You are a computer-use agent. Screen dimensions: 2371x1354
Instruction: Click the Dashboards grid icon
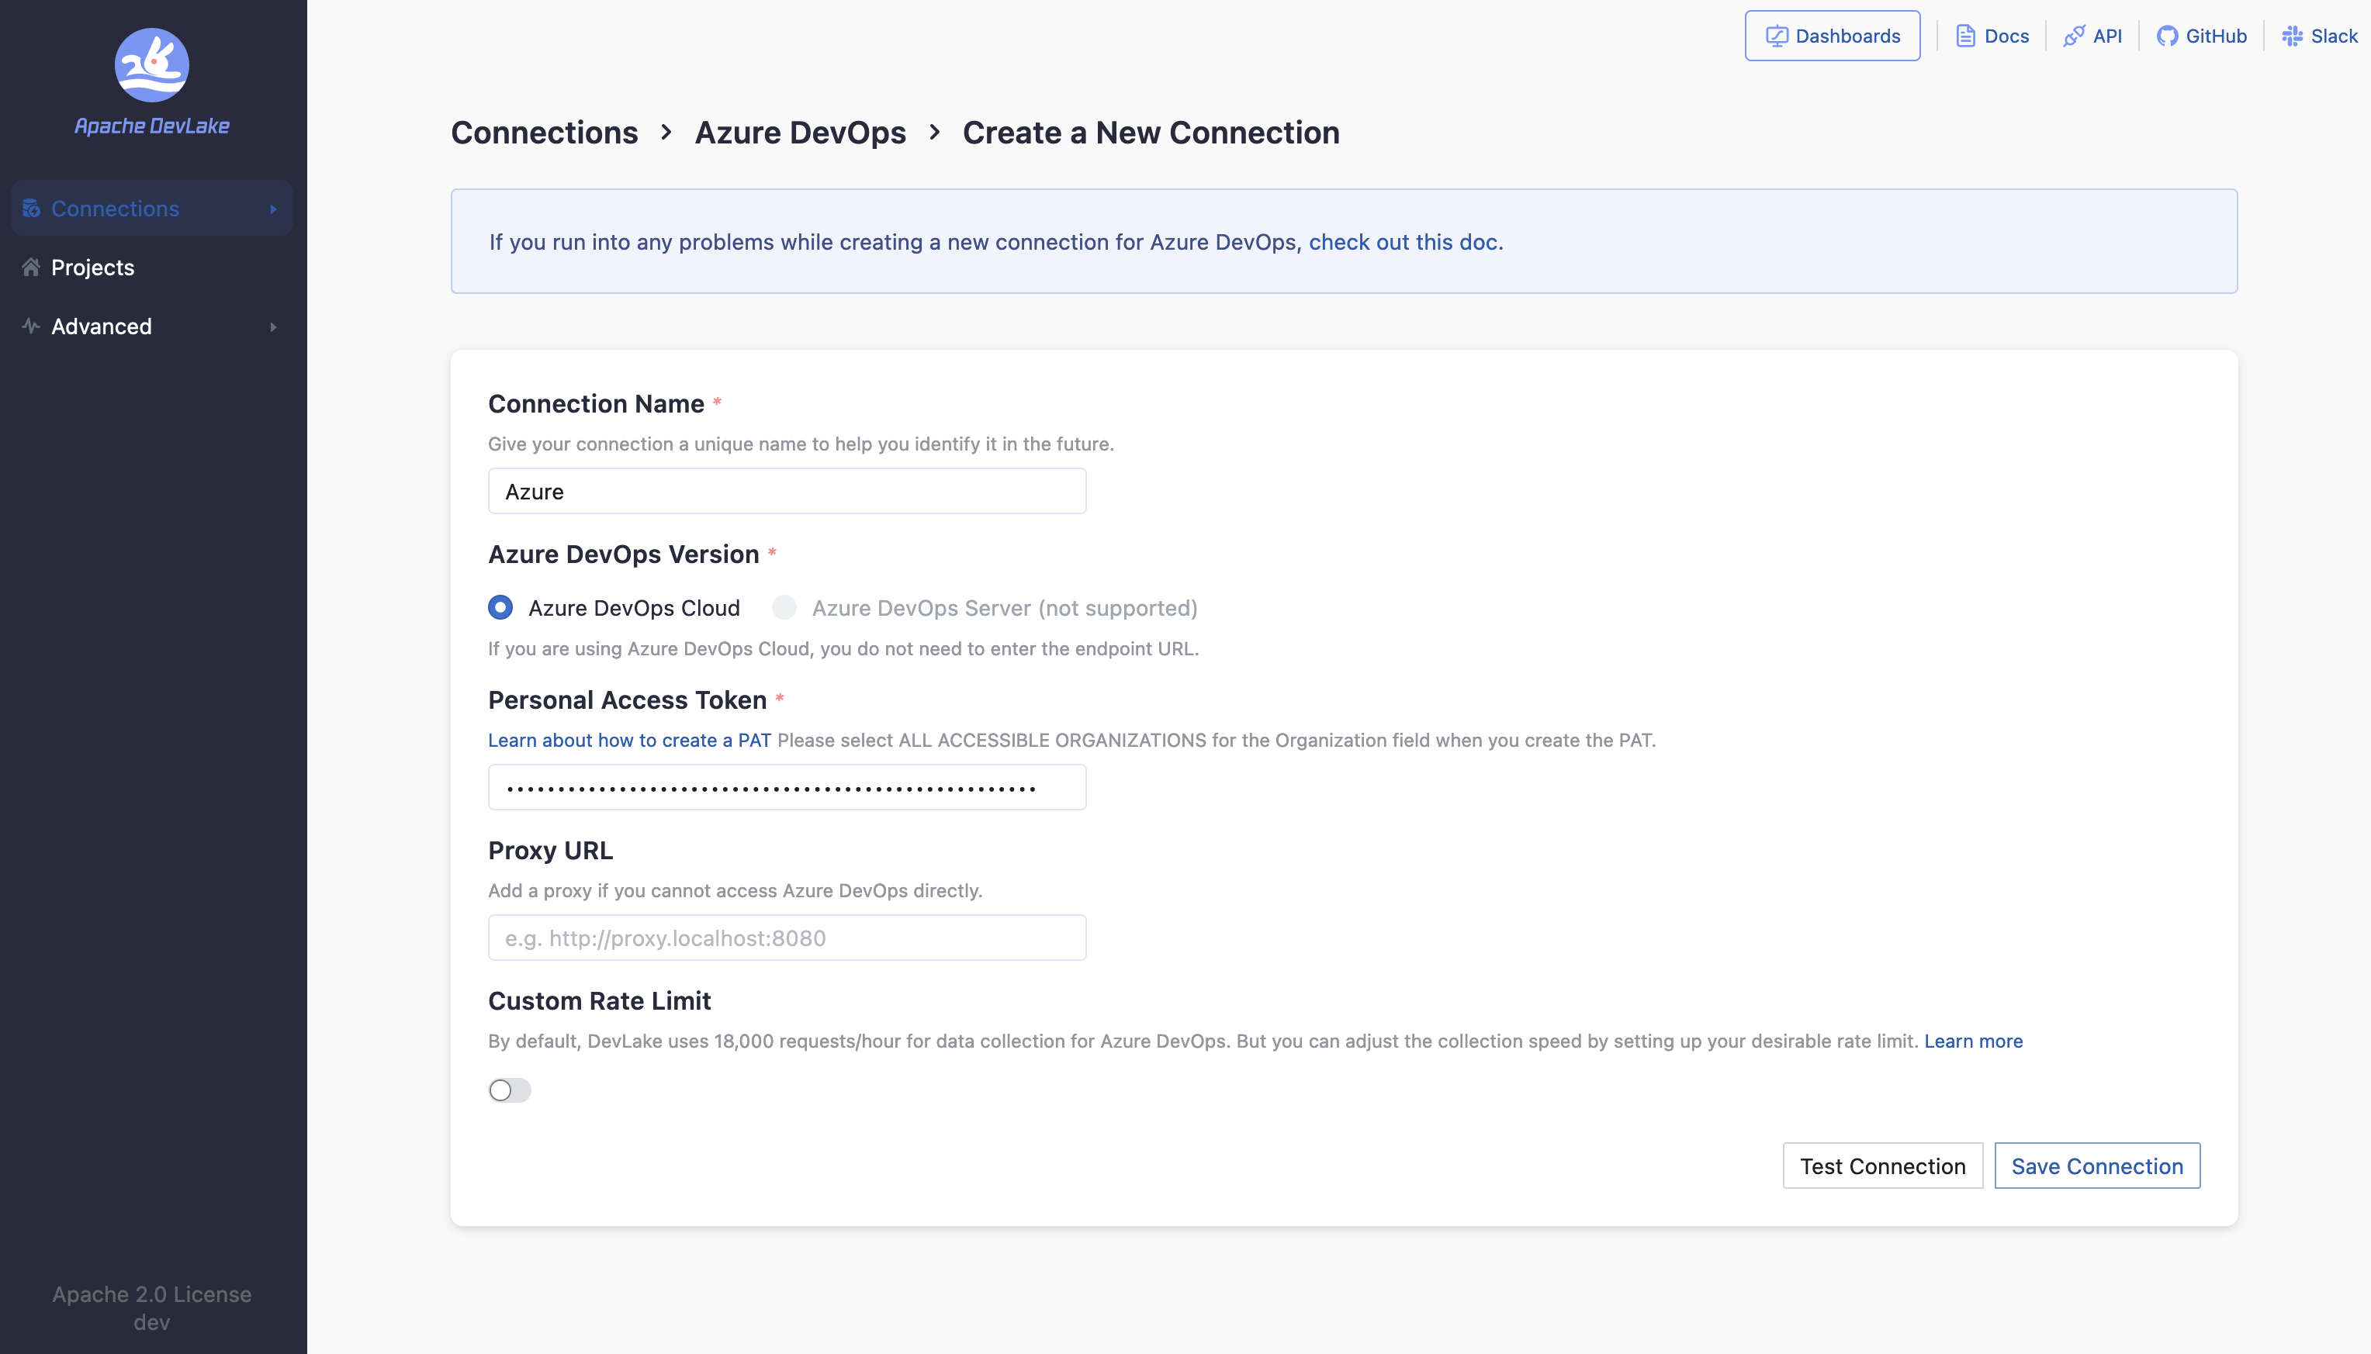click(x=1776, y=36)
